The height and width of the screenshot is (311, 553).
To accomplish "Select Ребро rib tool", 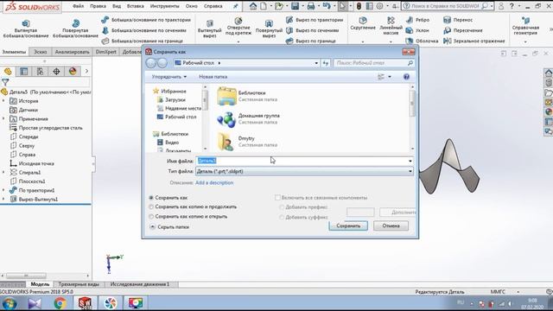I will coord(417,20).
